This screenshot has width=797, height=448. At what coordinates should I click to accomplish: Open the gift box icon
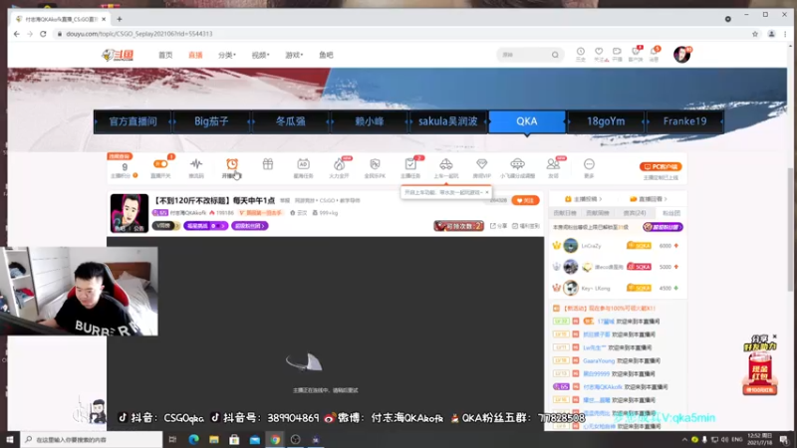pos(268,164)
